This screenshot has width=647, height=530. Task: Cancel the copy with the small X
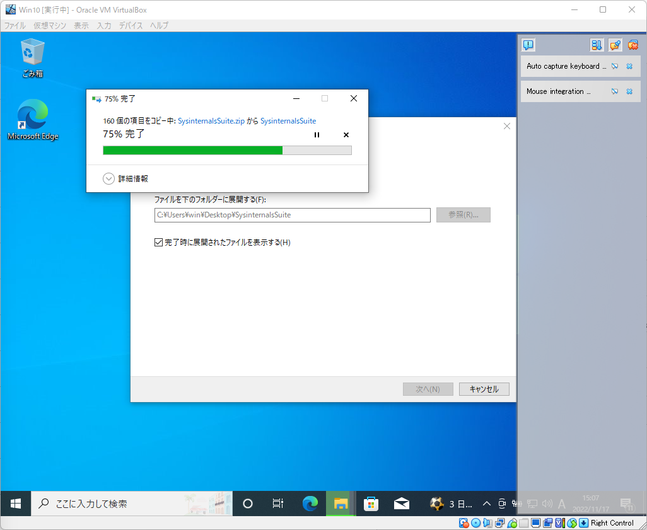click(x=346, y=135)
